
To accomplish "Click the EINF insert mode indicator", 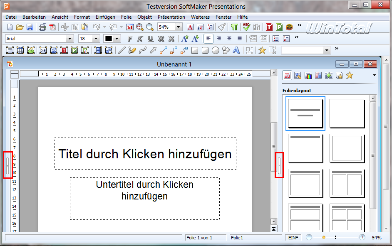I will coord(293,238).
